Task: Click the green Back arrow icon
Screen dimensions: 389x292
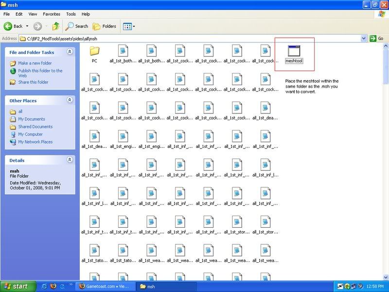Action: (x=8, y=26)
